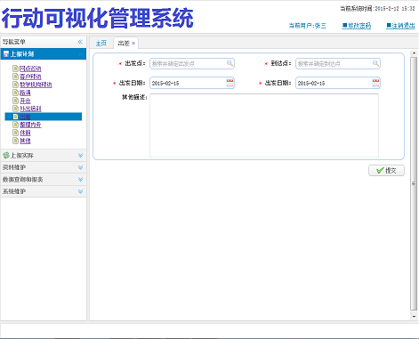
Task: Click the 提交 submit button
Action: 386,171
